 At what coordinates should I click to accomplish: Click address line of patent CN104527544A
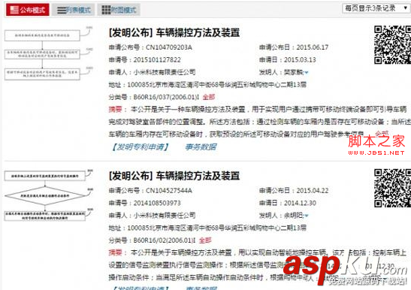coord(207,228)
